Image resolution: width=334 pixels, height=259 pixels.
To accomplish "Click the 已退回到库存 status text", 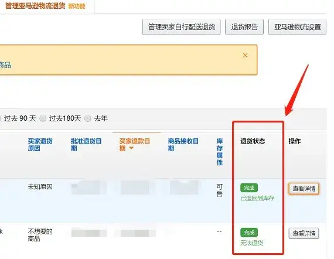I will [x=257, y=198].
